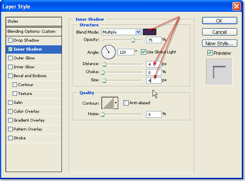This screenshot has width=245, height=181.
Task: Enable the Drop Shadow checkbox
Action: point(11,40)
